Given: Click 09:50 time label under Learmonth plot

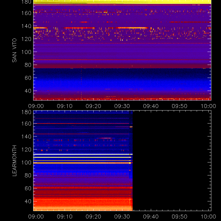Looking at the screenshot, I should click(x=180, y=217).
